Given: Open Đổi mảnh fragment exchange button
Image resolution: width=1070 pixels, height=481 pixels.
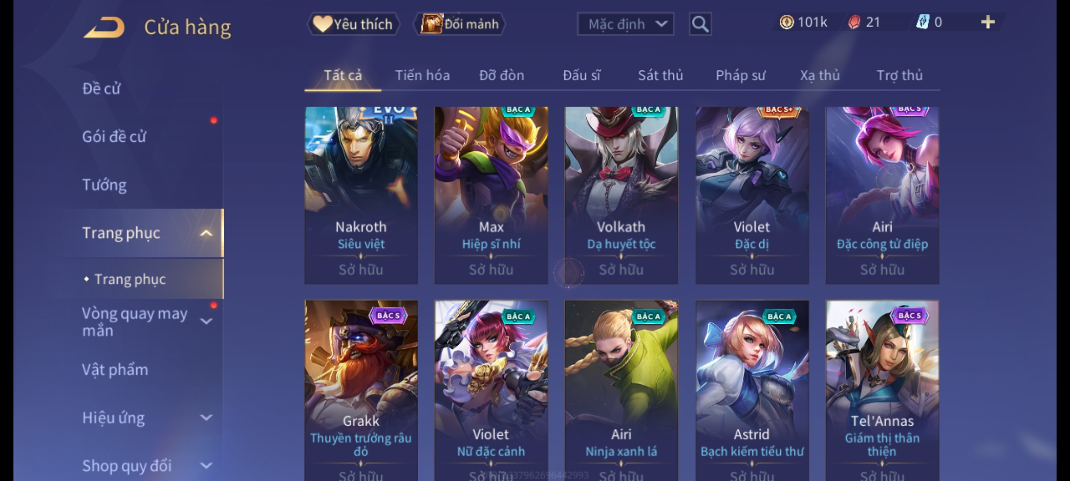Looking at the screenshot, I should coord(459,24).
